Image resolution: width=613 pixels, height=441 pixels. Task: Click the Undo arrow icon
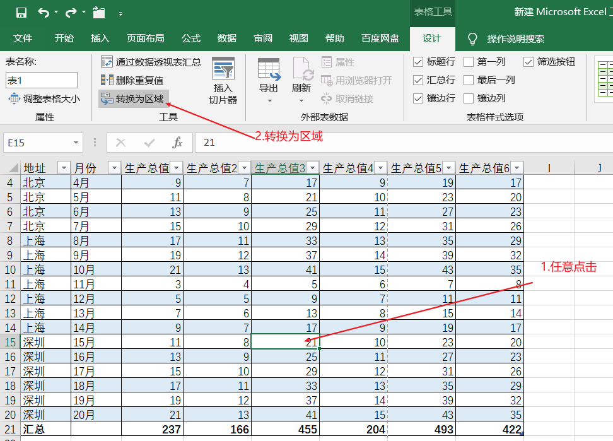coord(43,13)
